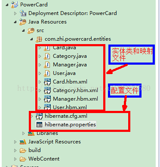
Task: Click the Card.hbm.xml XML file icon
Action: (47, 82)
